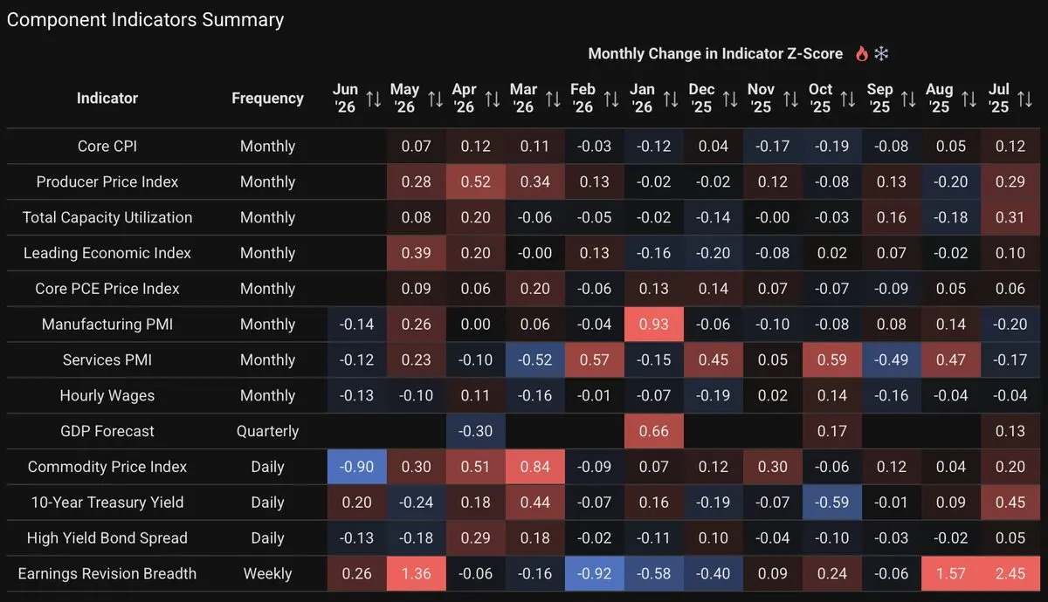This screenshot has width=1048, height=602.
Task: Click the 2.45 cell for Jul '25
Action: click(1010, 573)
